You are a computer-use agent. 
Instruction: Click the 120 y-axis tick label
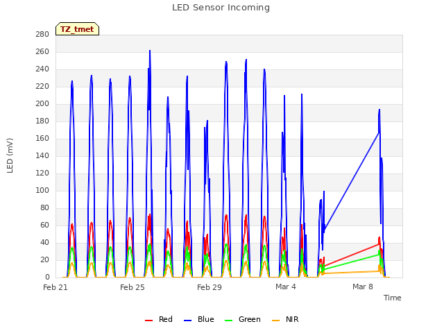pyautogui.click(x=42, y=173)
